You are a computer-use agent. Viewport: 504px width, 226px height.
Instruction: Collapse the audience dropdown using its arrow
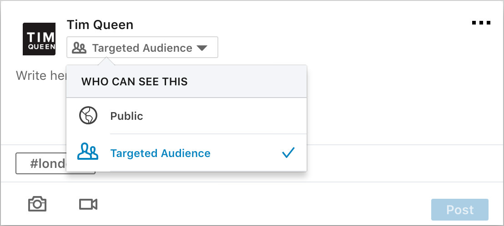pos(202,48)
